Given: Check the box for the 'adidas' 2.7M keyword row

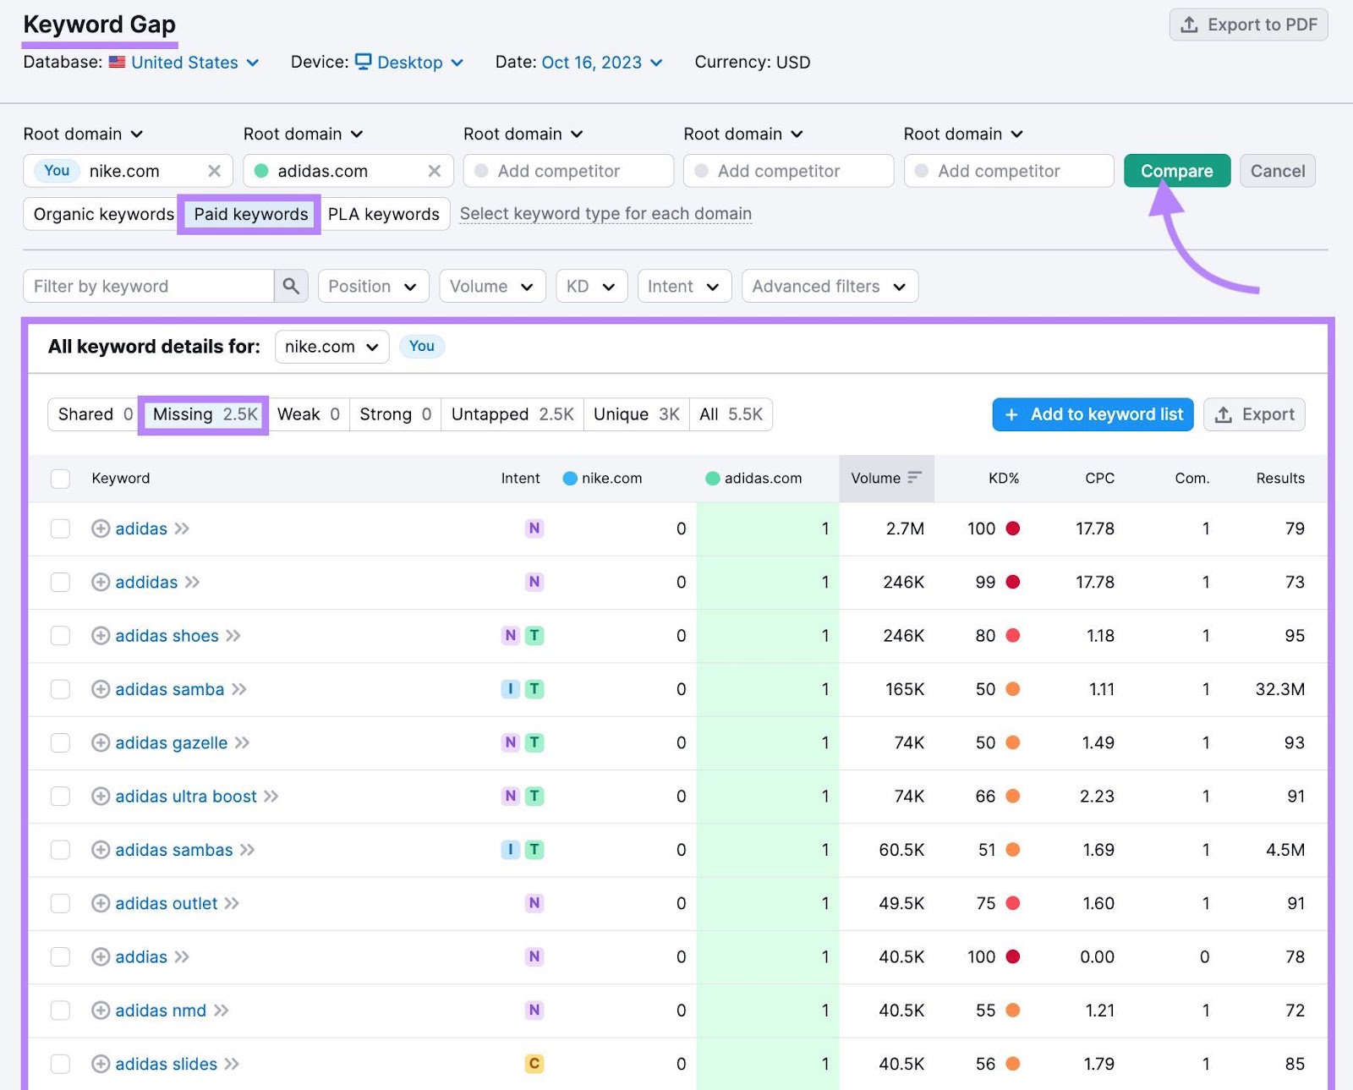Looking at the screenshot, I should coord(60,529).
